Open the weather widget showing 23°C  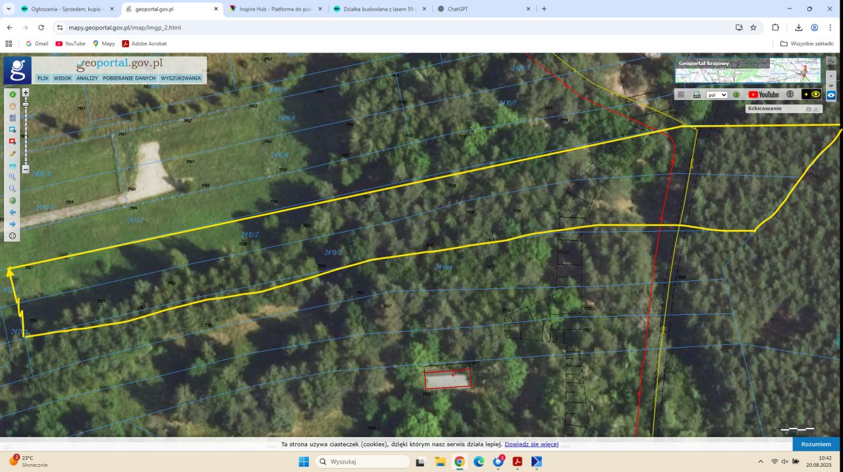(x=28, y=461)
